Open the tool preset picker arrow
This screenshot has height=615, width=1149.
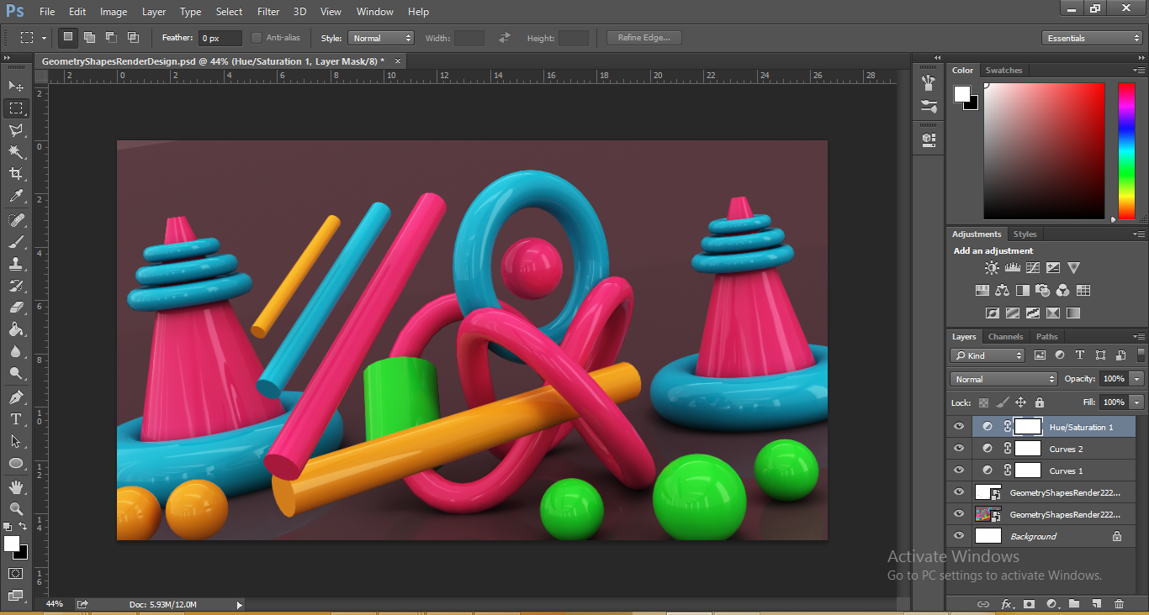45,38
